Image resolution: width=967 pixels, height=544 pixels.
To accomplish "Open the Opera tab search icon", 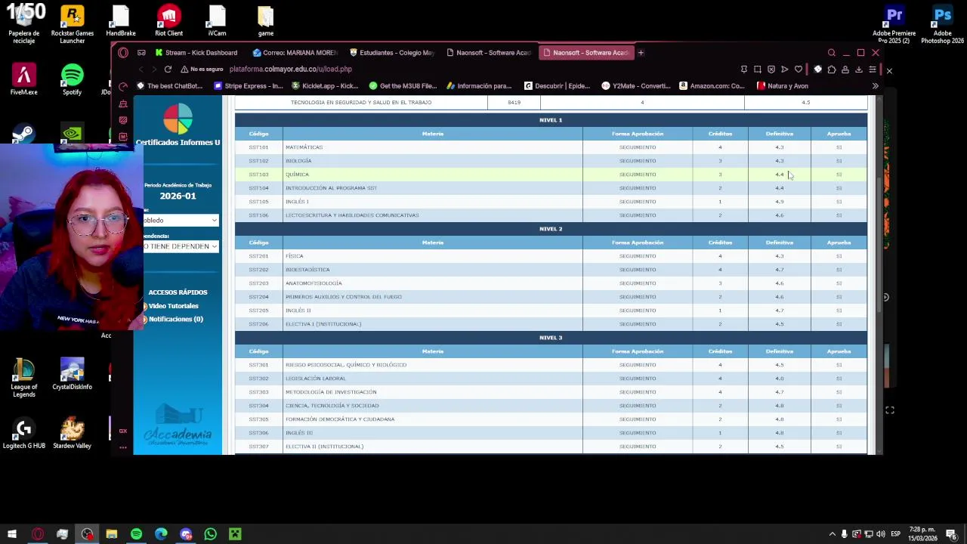I will point(832,53).
